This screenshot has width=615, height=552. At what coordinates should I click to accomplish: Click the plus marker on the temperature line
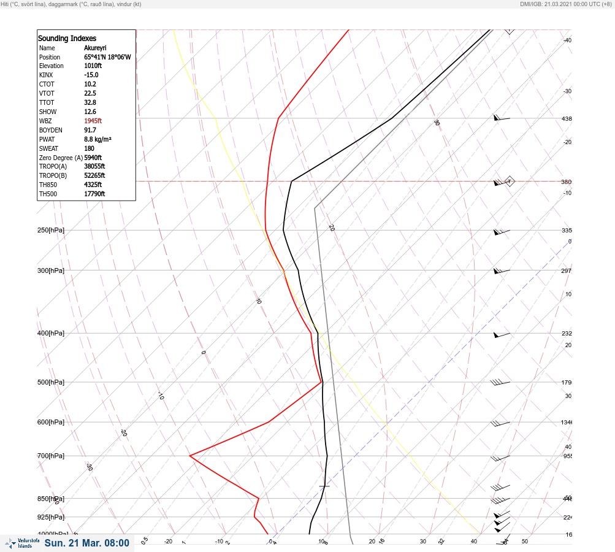click(324, 486)
